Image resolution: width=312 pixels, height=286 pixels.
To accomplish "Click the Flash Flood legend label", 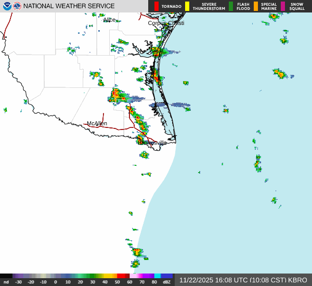I will 243,6.
